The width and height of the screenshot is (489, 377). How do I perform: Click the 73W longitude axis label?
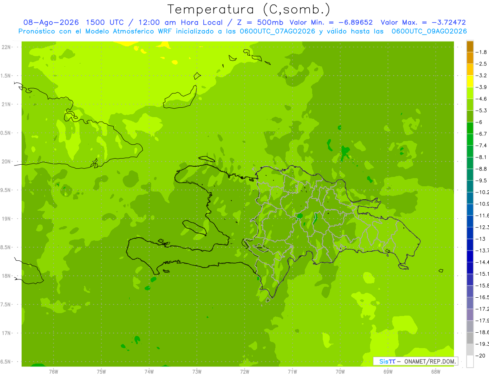pyautogui.click(x=197, y=371)
